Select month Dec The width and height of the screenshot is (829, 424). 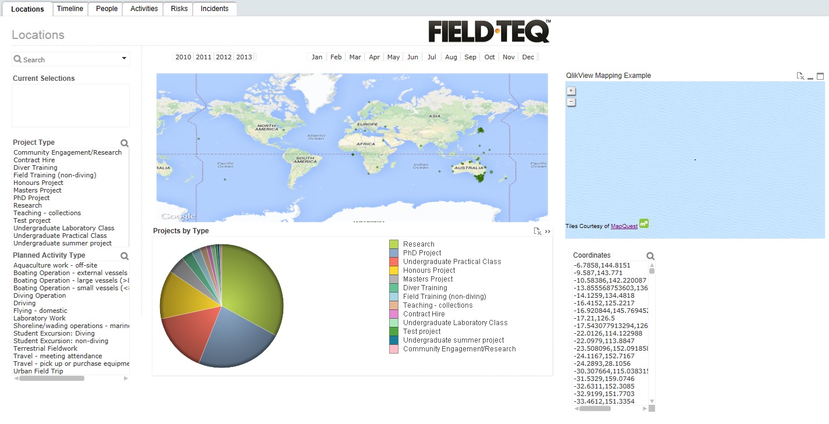tap(528, 57)
